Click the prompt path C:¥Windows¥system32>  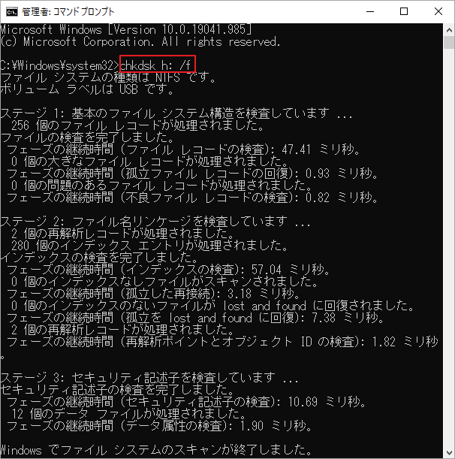[60, 65]
